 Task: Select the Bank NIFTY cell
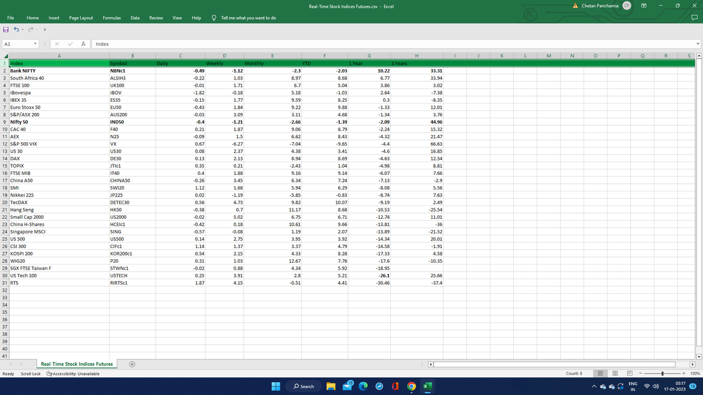59,70
